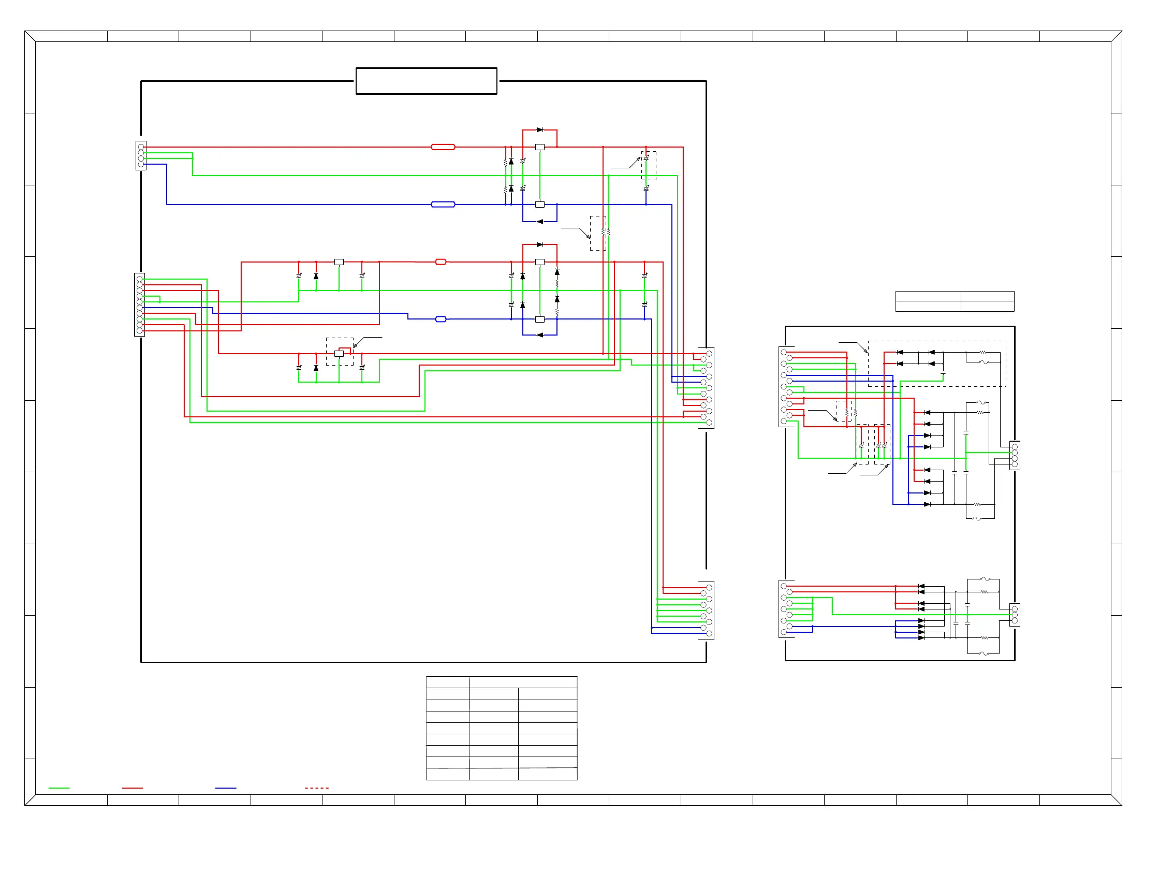Select the diode atop the topmost red loop
The width and height of the screenshot is (1174, 872).
[x=540, y=130]
